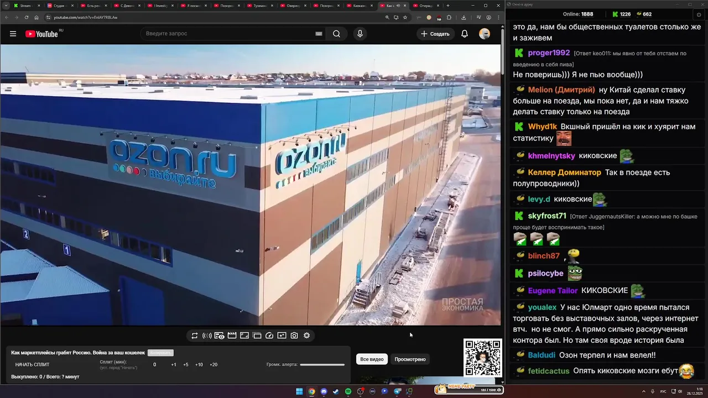This screenshot has width=708, height=398.
Task: Switch to the Stream browser tab
Action: [x=25, y=6]
